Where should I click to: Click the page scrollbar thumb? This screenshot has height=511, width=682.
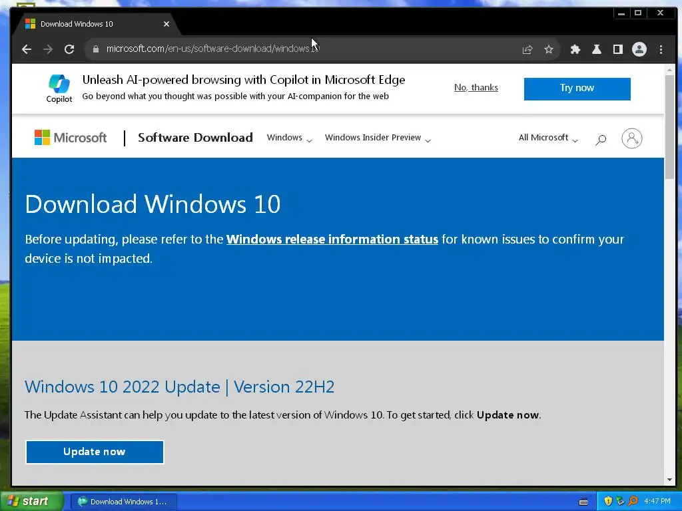tap(669, 126)
